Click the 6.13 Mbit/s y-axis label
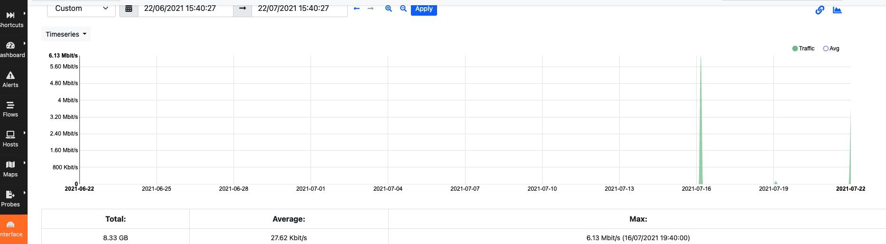The height and width of the screenshot is (244, 886). click(63, 56)
